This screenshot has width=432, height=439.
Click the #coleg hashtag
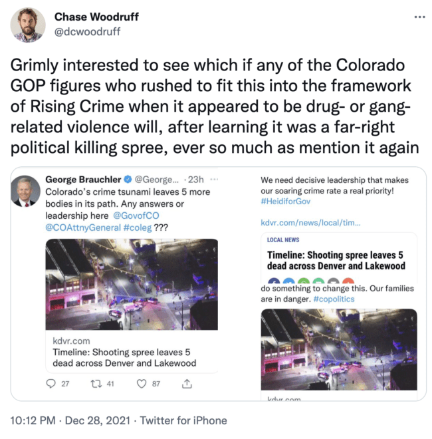click(138, 227)
